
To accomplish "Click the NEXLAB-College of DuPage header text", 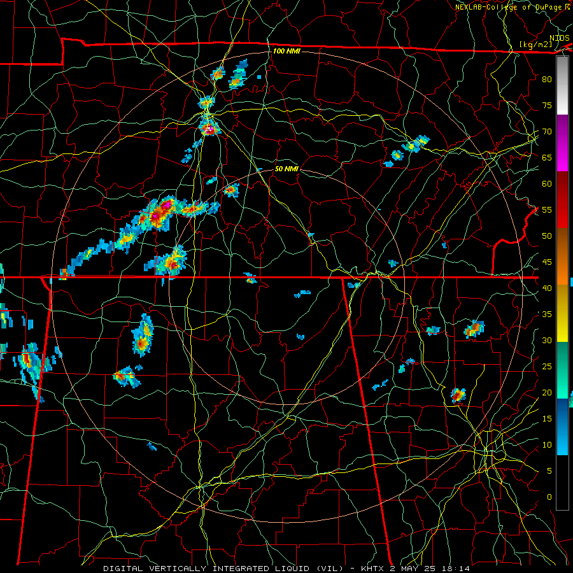I will tap(508, 7).
